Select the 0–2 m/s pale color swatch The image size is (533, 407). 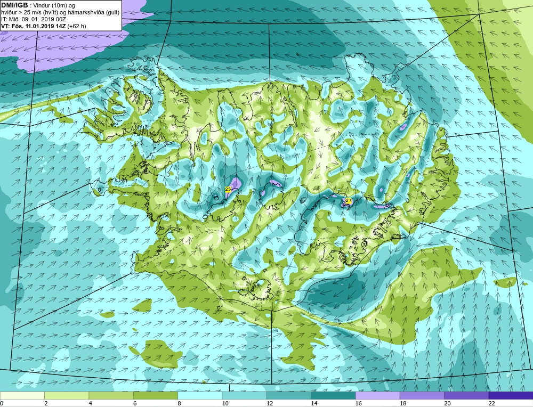(22, 395)
